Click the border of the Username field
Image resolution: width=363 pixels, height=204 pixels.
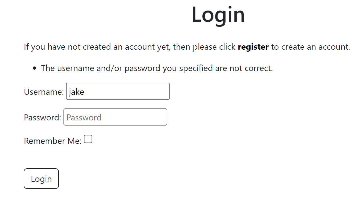tap(118, 84)
